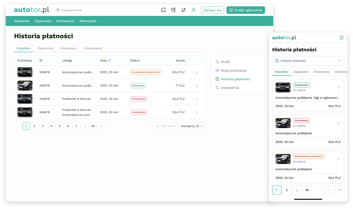Click the compare arrows icon in header
The image size is (353, 209).
click(x=183, y=10)
